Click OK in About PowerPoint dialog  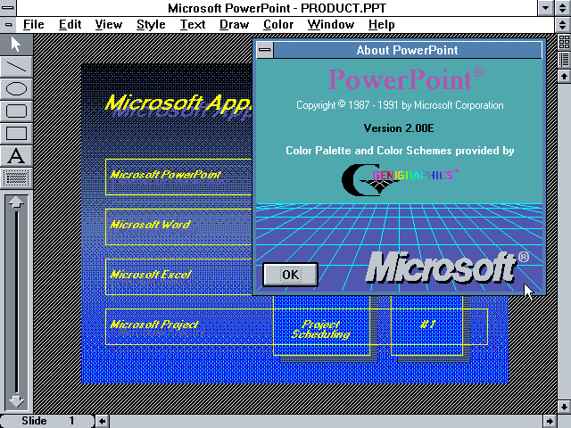coord(290,275)
